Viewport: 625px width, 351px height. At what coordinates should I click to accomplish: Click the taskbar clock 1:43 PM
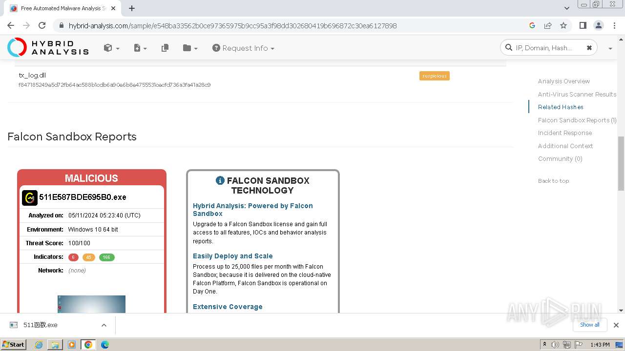pos(600,345)
